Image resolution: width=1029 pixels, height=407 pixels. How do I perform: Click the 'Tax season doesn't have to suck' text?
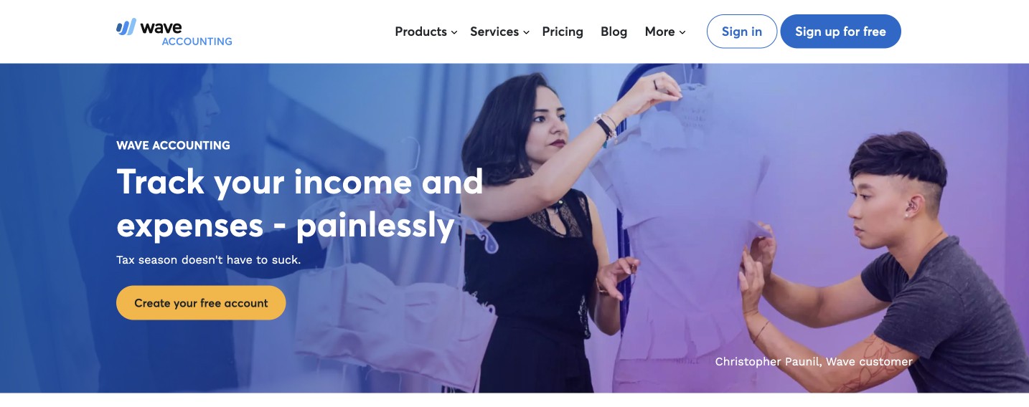tap(209, 259)
